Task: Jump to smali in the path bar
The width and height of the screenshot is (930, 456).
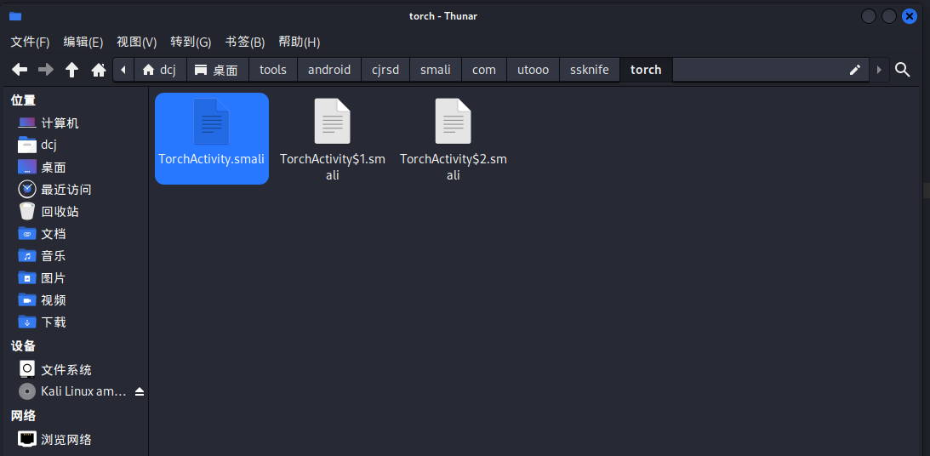Action: [436, 70]
